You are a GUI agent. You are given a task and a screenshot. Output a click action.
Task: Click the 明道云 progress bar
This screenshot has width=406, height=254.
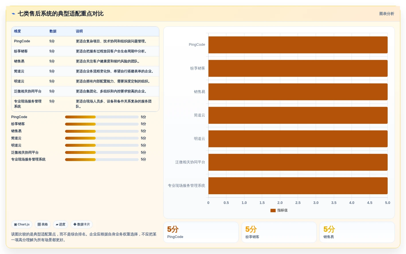[x=102, y=145]
